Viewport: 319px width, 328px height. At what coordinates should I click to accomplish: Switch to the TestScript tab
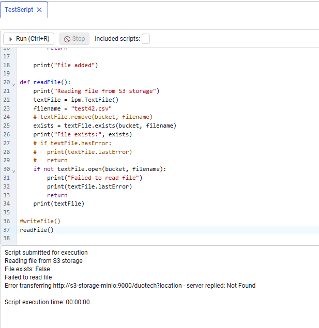point(19,10)
